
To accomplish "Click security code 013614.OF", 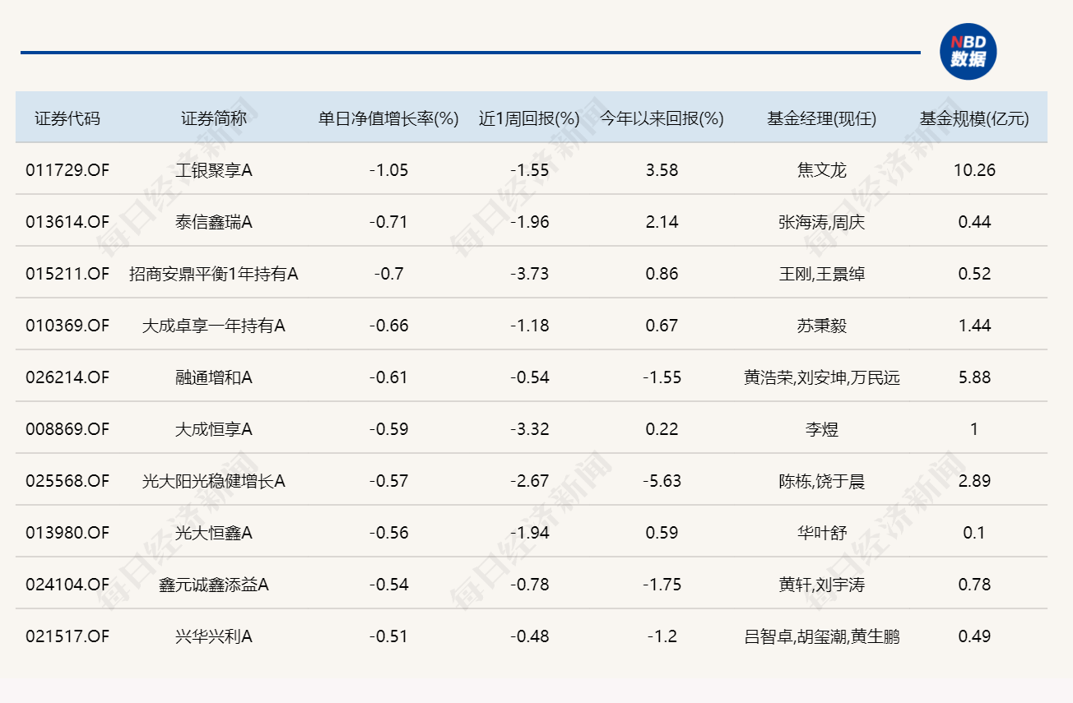I will tap(67, 222).
